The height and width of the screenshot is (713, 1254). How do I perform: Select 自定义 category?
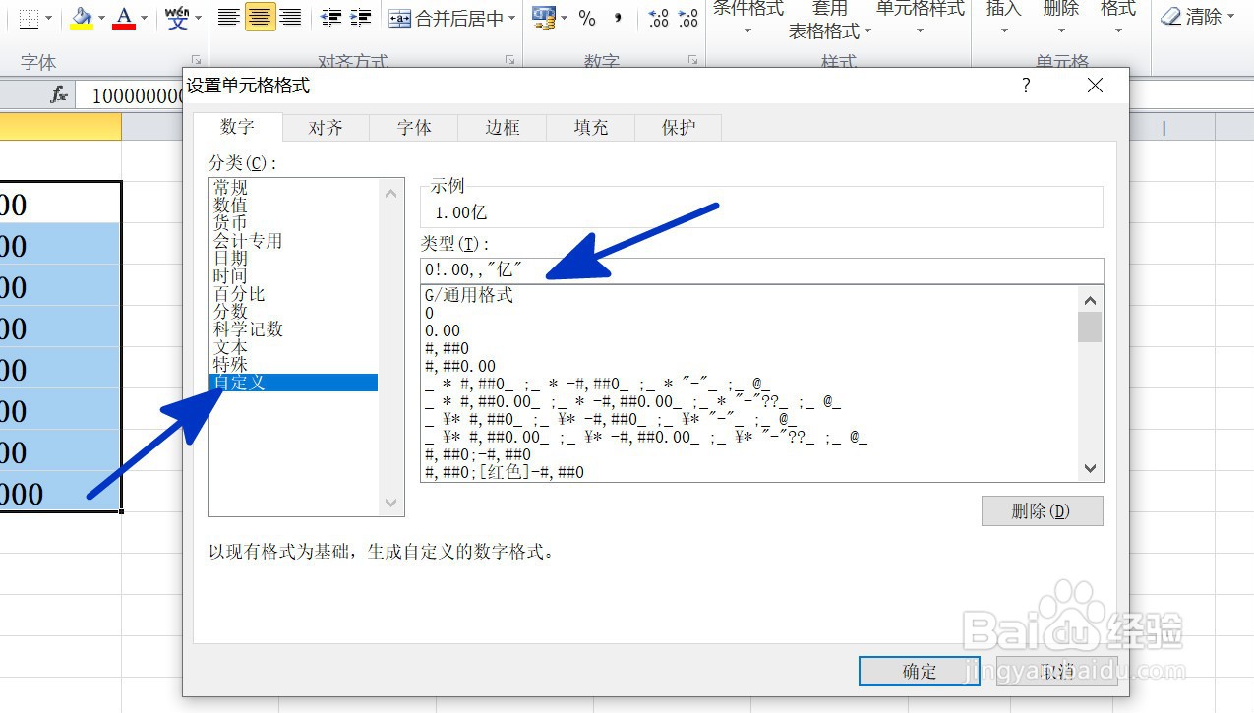293,383
